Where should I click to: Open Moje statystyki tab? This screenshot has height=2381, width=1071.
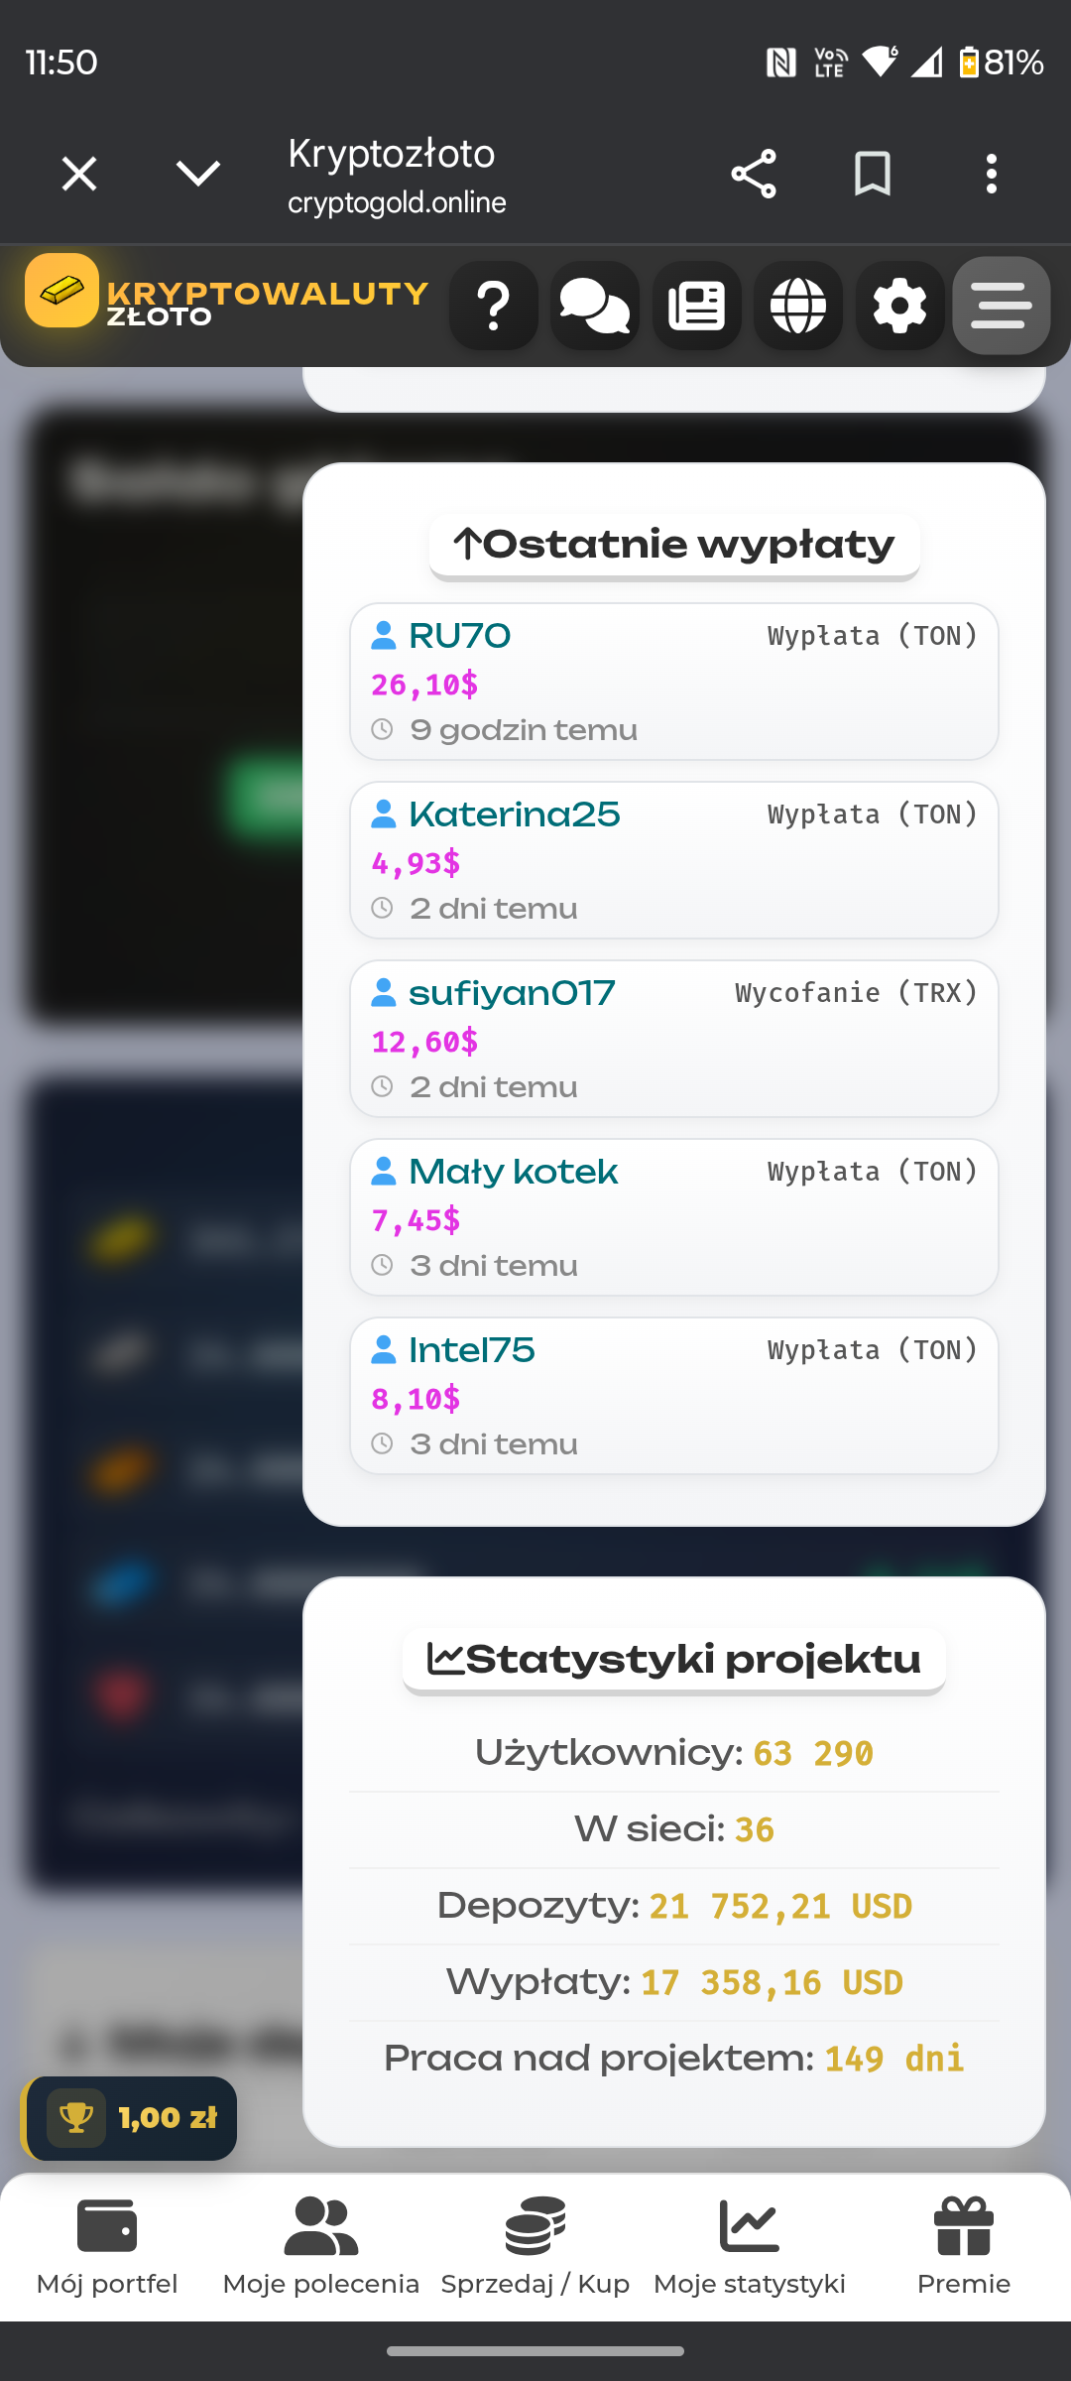(x=750, y=2247)
